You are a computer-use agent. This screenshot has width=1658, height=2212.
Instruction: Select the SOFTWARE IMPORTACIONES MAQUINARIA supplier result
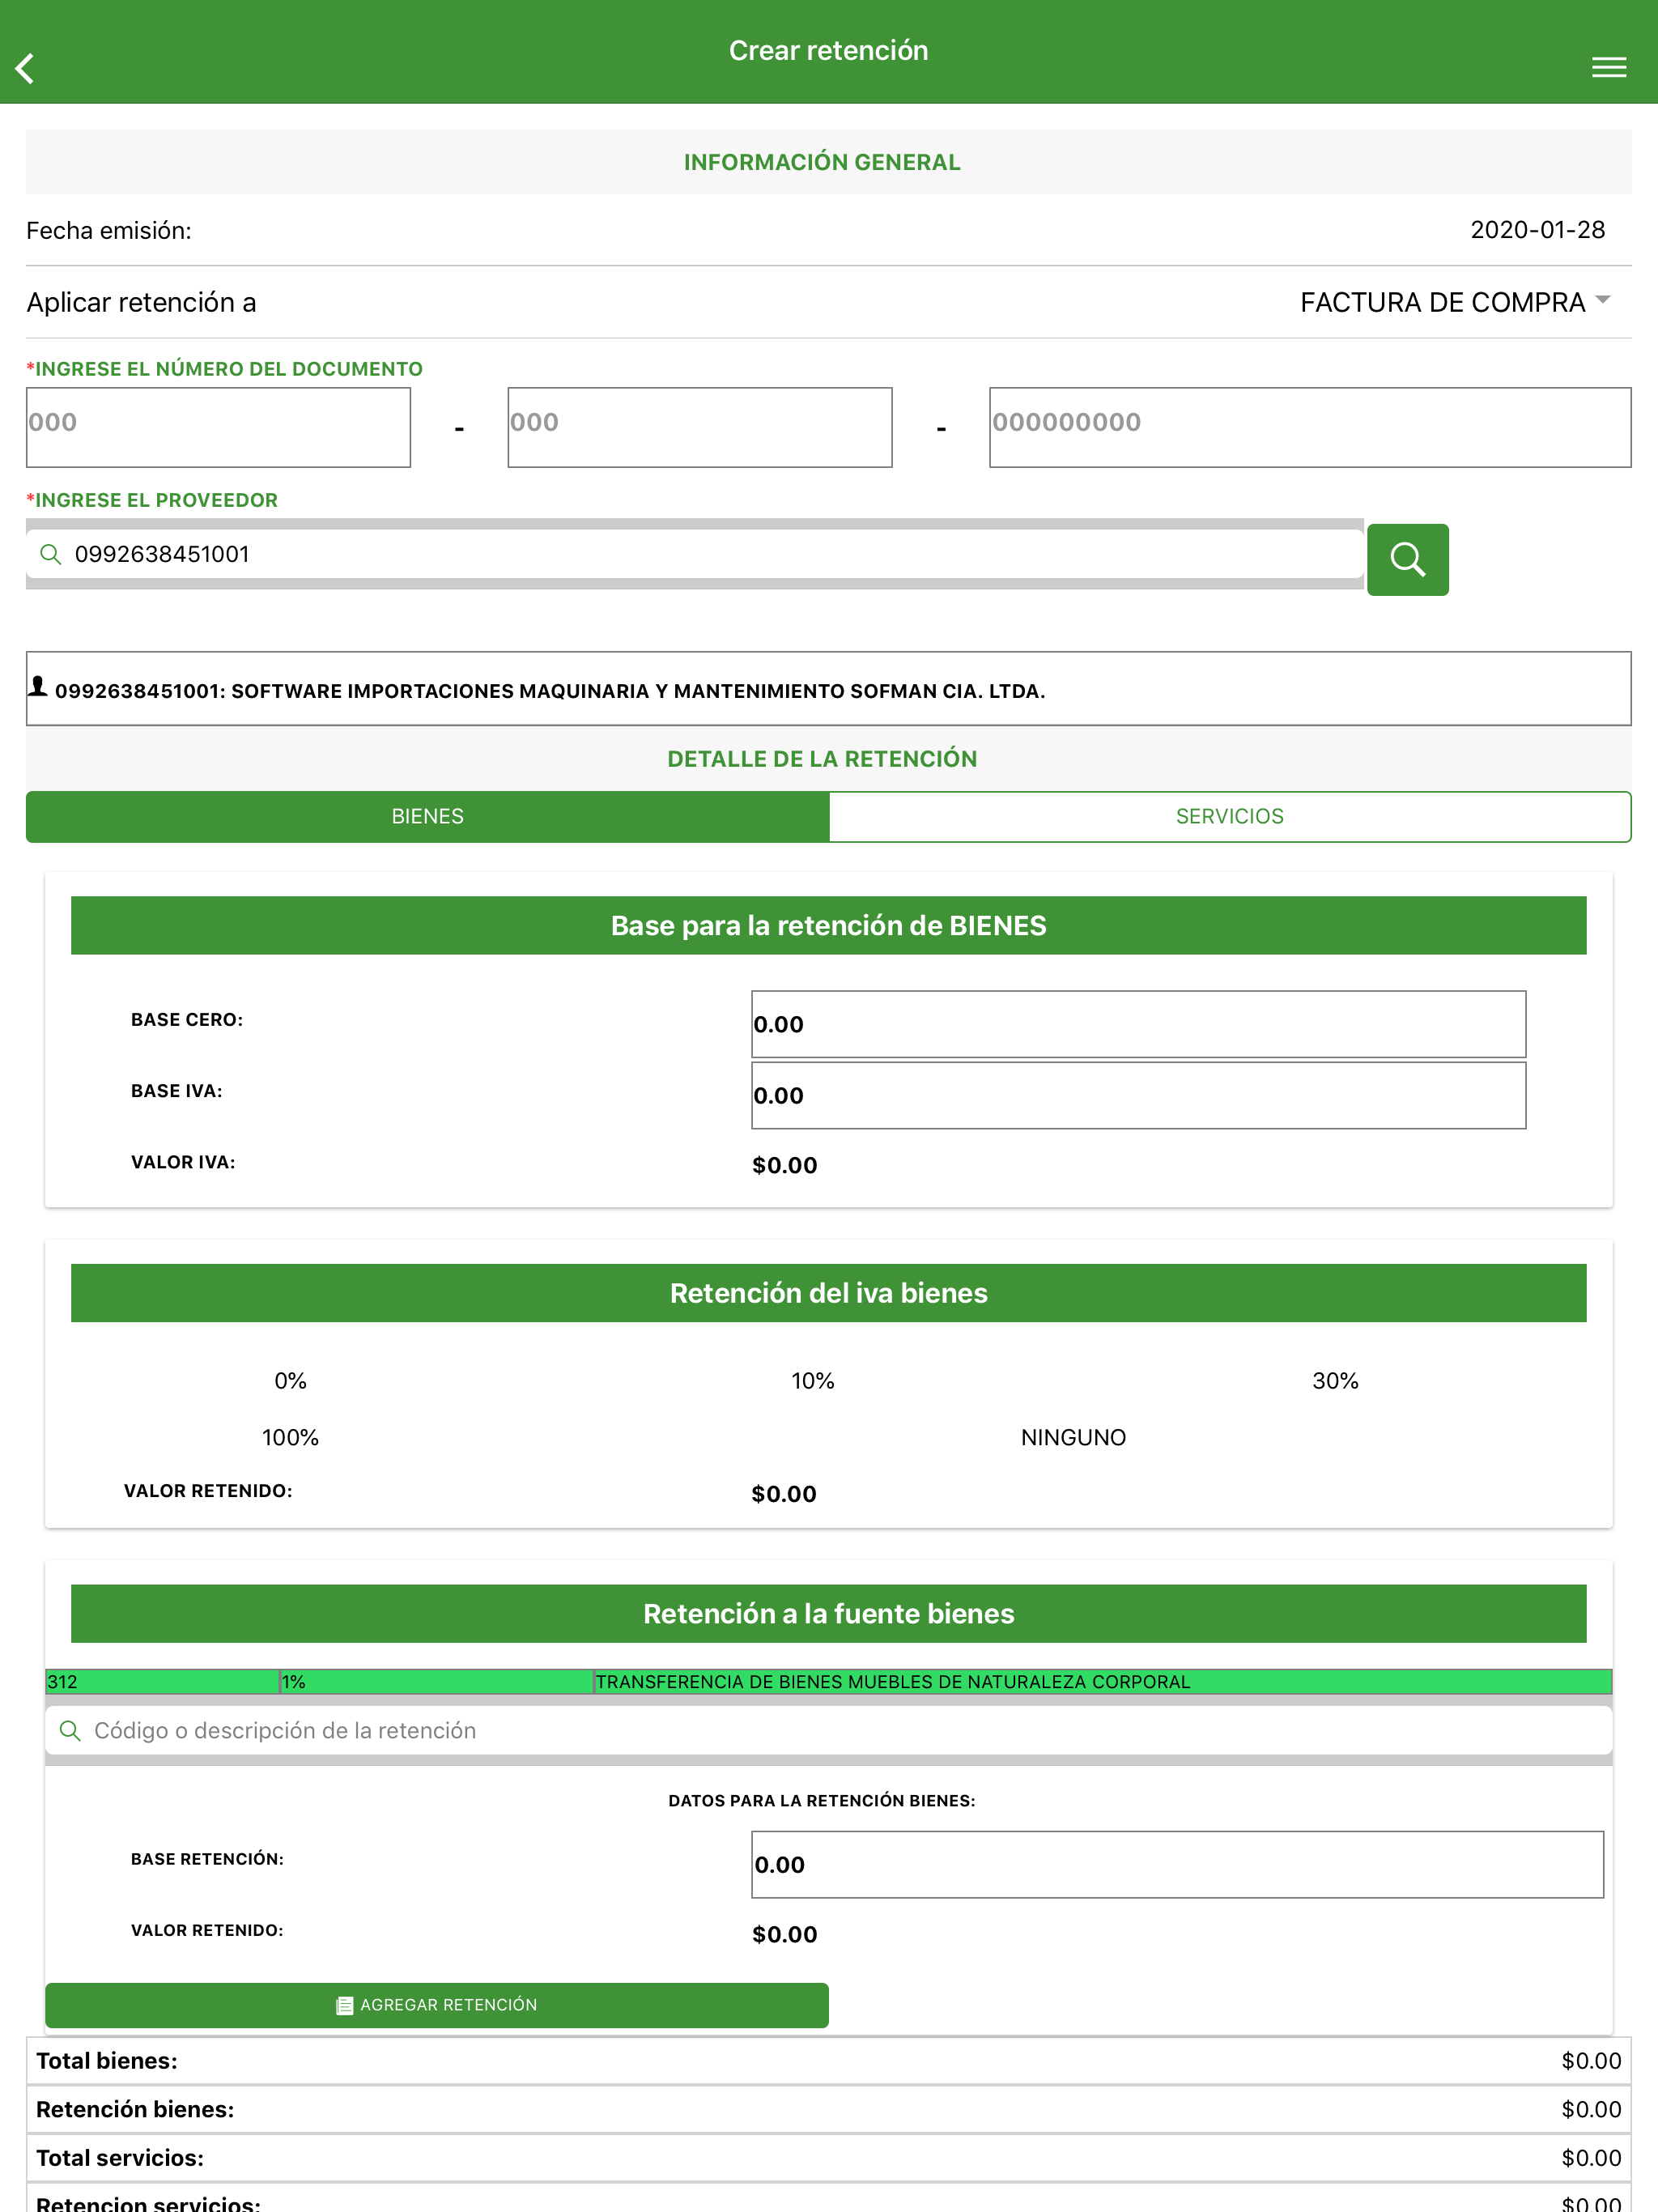pyautogui.click(x=829, y=689)
